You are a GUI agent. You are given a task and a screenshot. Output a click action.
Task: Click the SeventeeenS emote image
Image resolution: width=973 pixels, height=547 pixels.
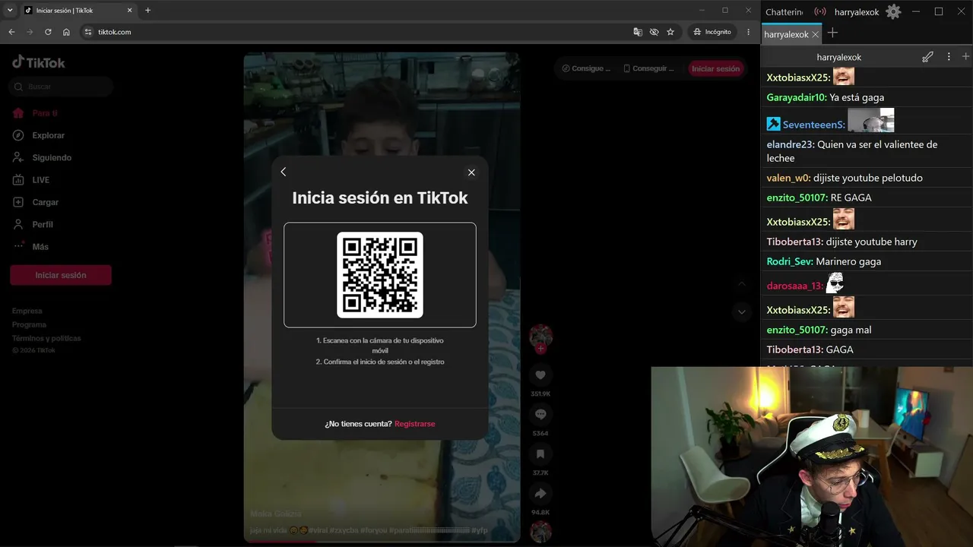870,120
